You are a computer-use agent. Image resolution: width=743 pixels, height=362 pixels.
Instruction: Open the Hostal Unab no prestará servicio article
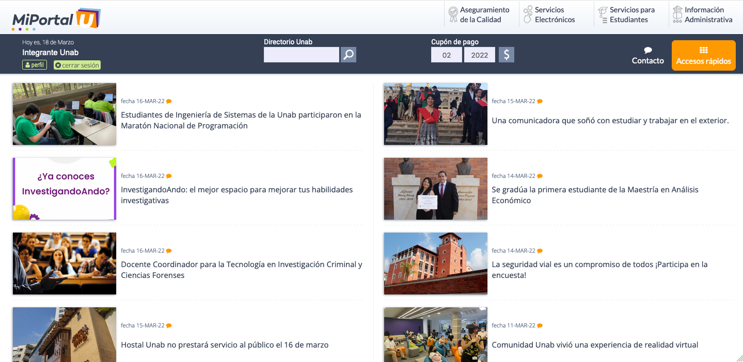pyautogui.click(x=225, y=345)
